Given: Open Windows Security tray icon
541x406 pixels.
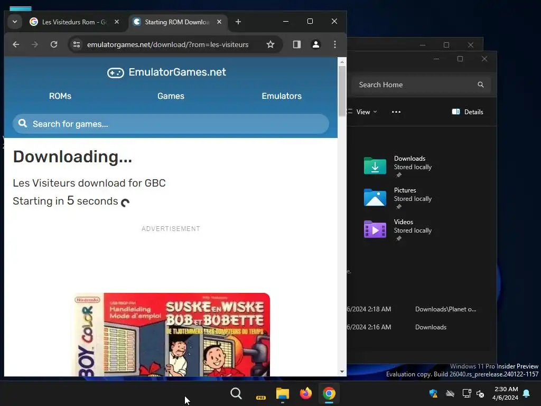Looking at the screenshot, I should point(433,393).
